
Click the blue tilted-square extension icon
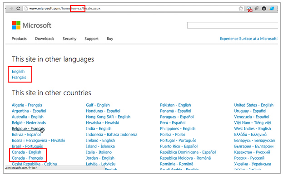tap(272, 9)
